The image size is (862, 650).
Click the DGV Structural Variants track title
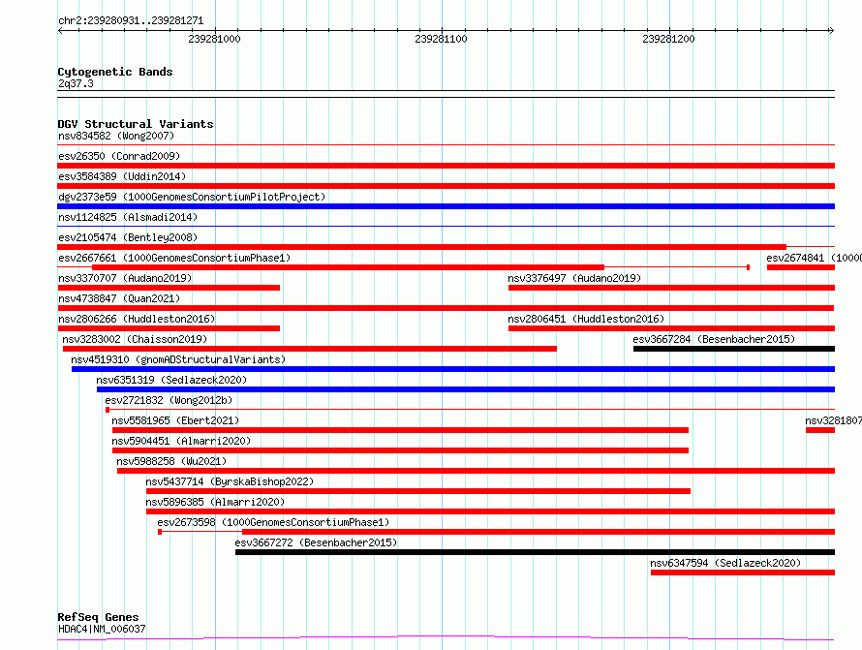pyautogui.click(x=136, y=124)
